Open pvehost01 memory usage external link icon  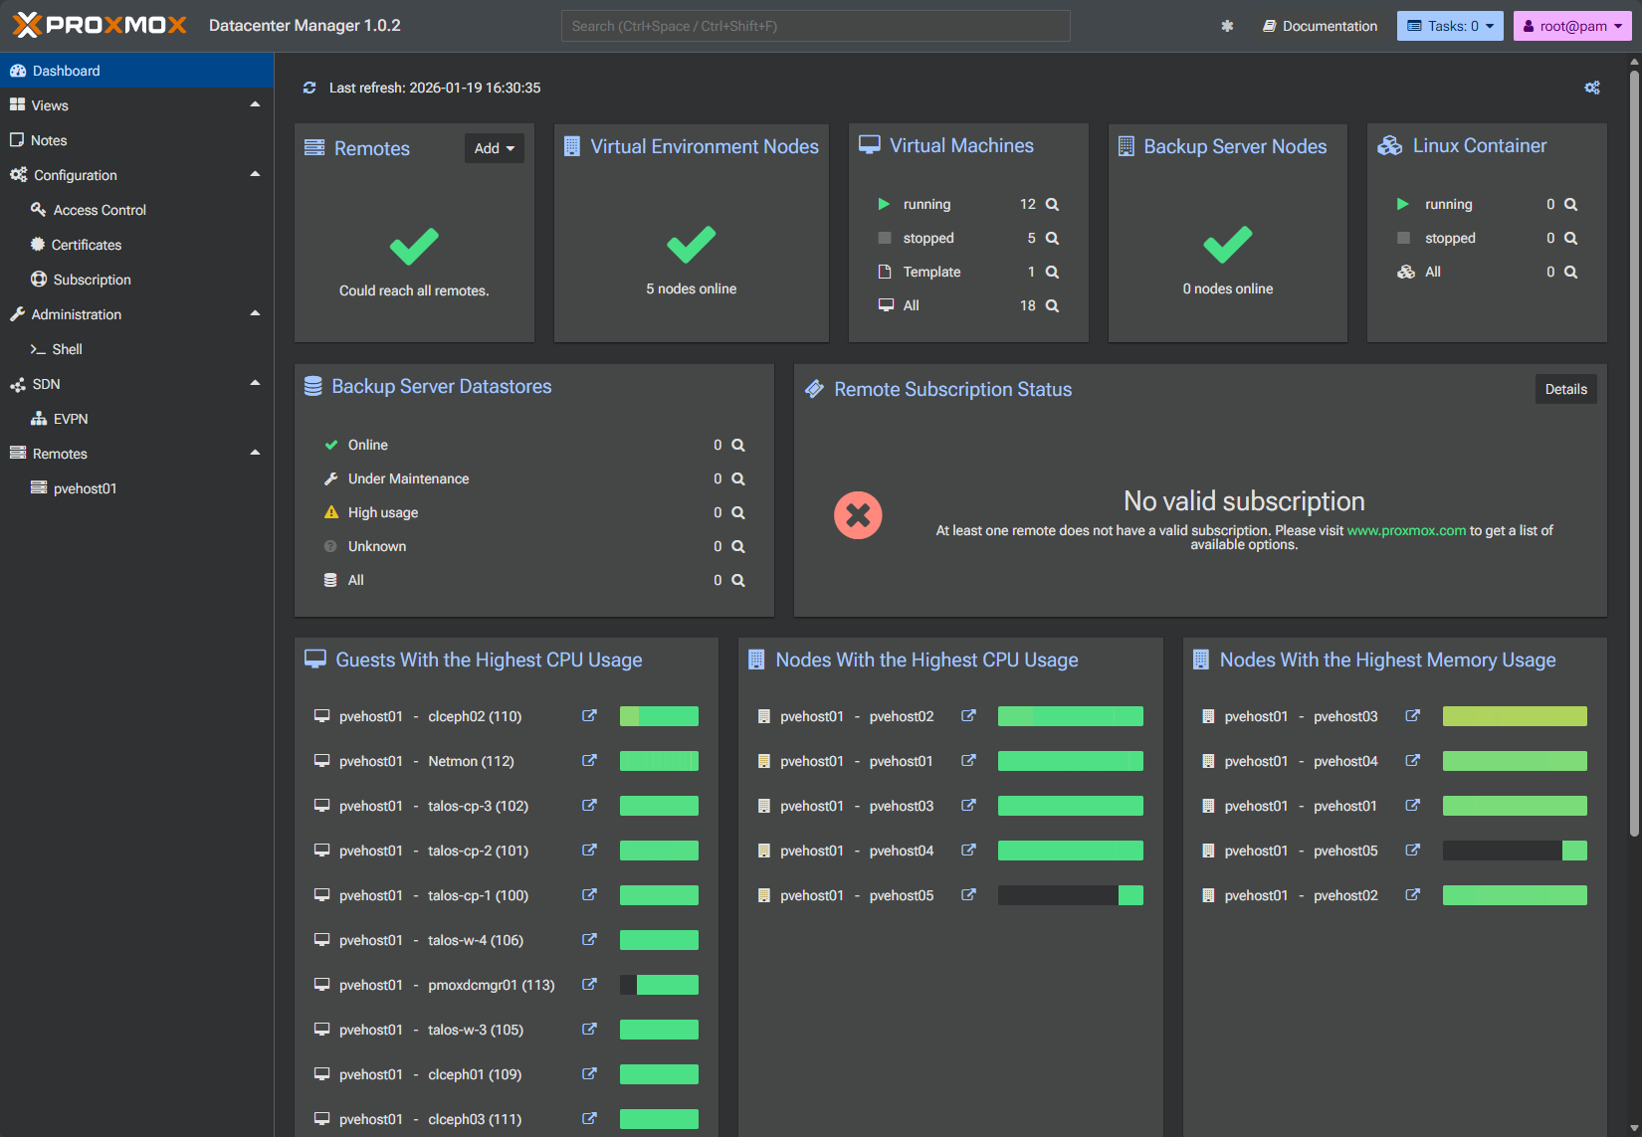1412,806
